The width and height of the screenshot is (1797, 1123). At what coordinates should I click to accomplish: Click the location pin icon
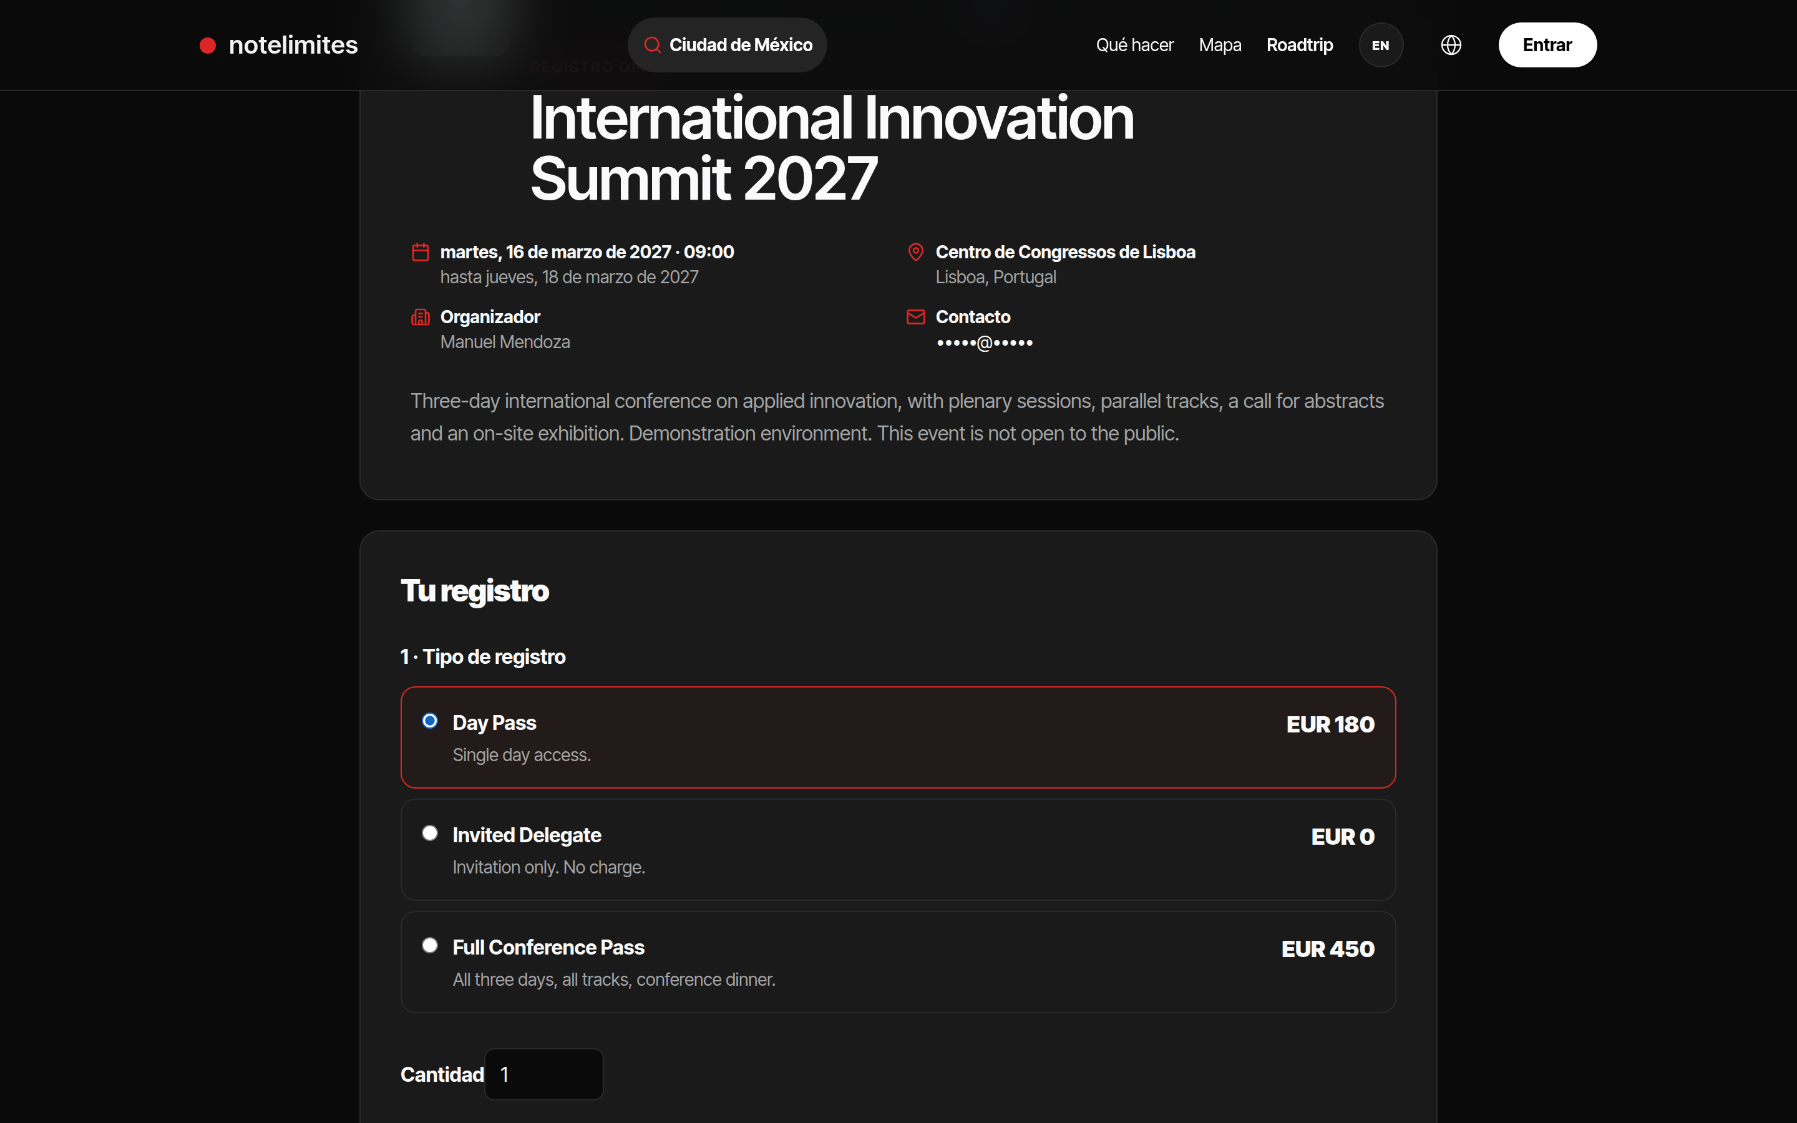point(915,252)
